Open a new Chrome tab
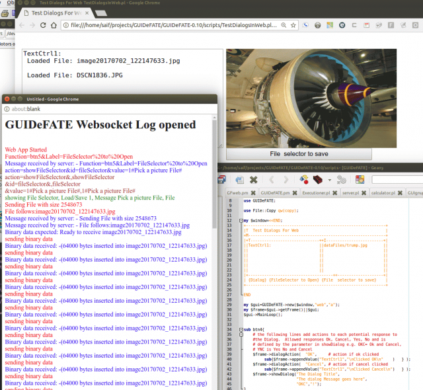The height and width of the screenshot is (390, 423). click(x=101, y=13)
